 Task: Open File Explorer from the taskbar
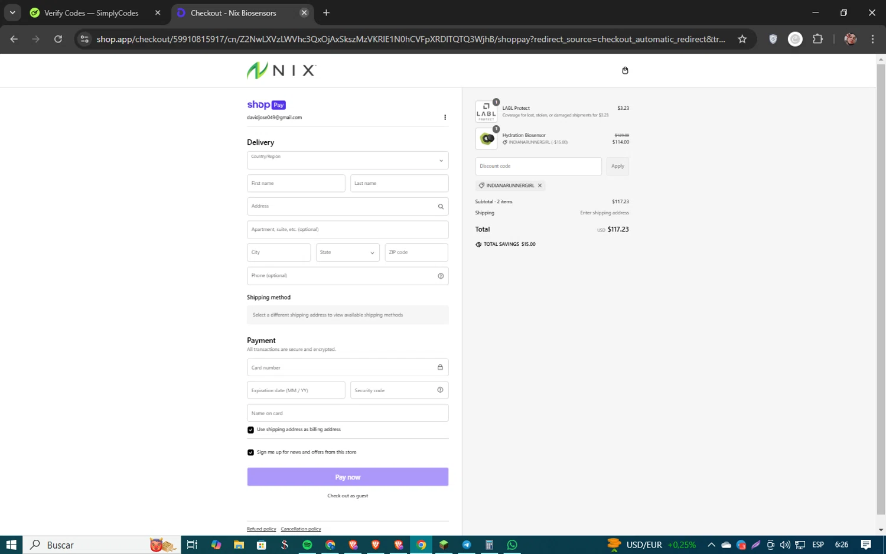tap(239, 545)
